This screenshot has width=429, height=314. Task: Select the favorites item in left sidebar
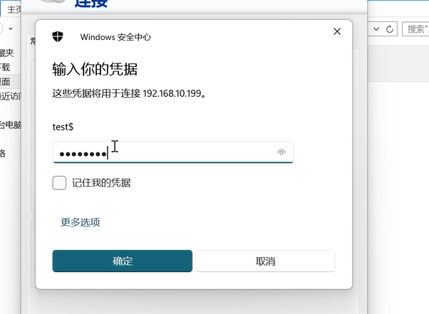6,53
